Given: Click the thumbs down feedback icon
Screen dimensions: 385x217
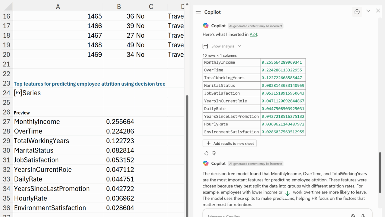Looking at the screenshot, I should 214,153.
